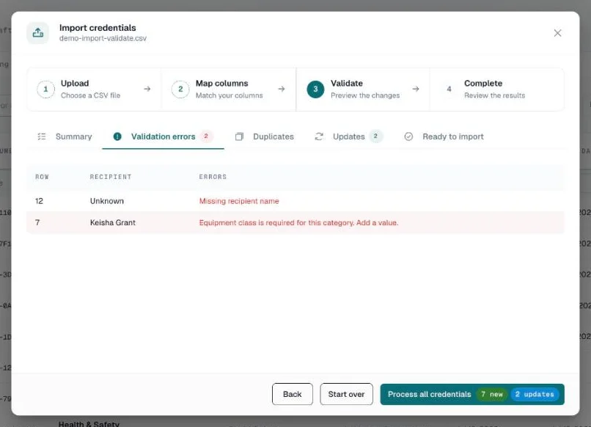Open the Complete step label

tap(483, 84)
